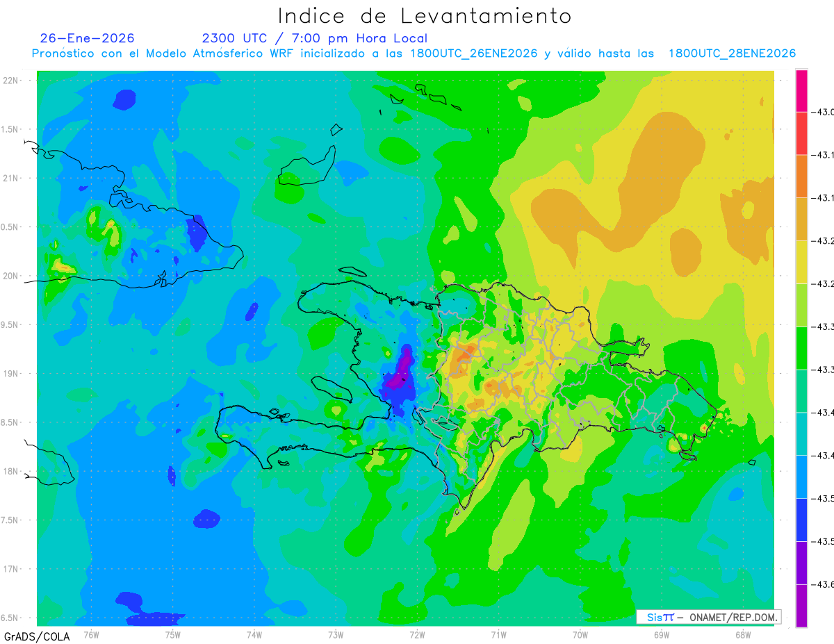
Task: Pick the sky-blue swatch in the legend
Action: coord(801,477)
